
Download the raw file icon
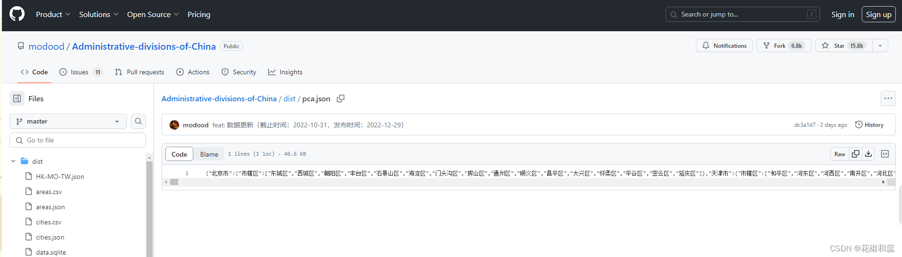point(868,154)
